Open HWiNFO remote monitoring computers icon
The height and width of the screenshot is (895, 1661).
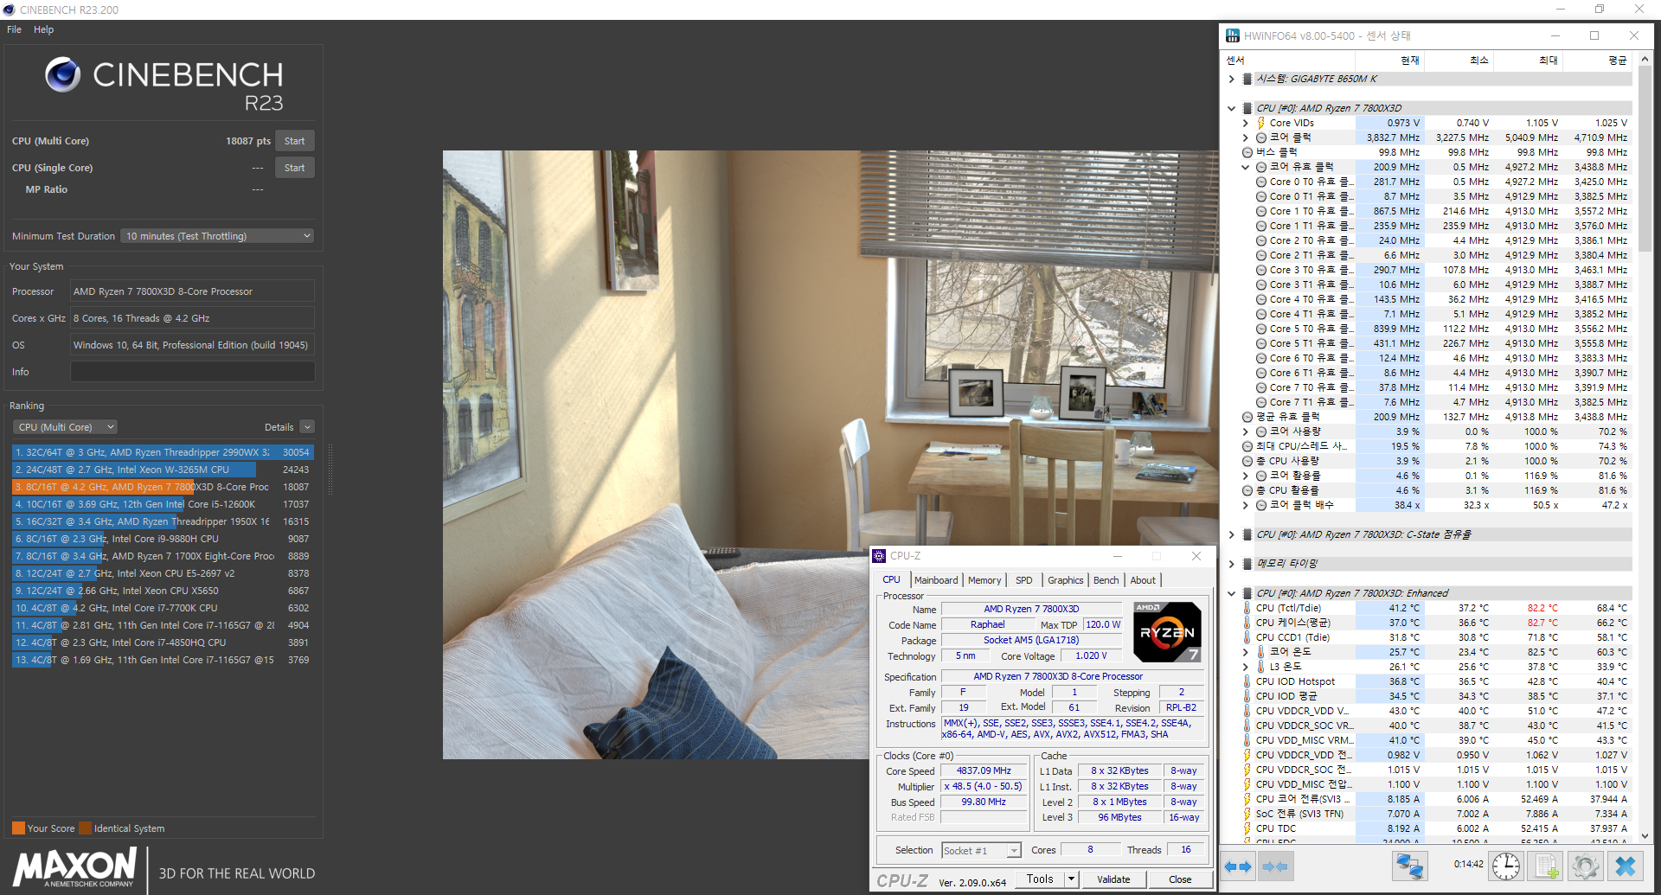(1409, 866)
